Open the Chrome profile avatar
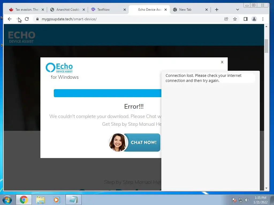 point(254,19)
